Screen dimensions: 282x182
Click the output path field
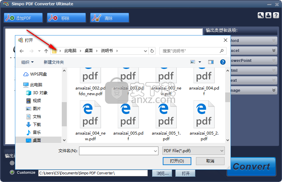[93, 173]
